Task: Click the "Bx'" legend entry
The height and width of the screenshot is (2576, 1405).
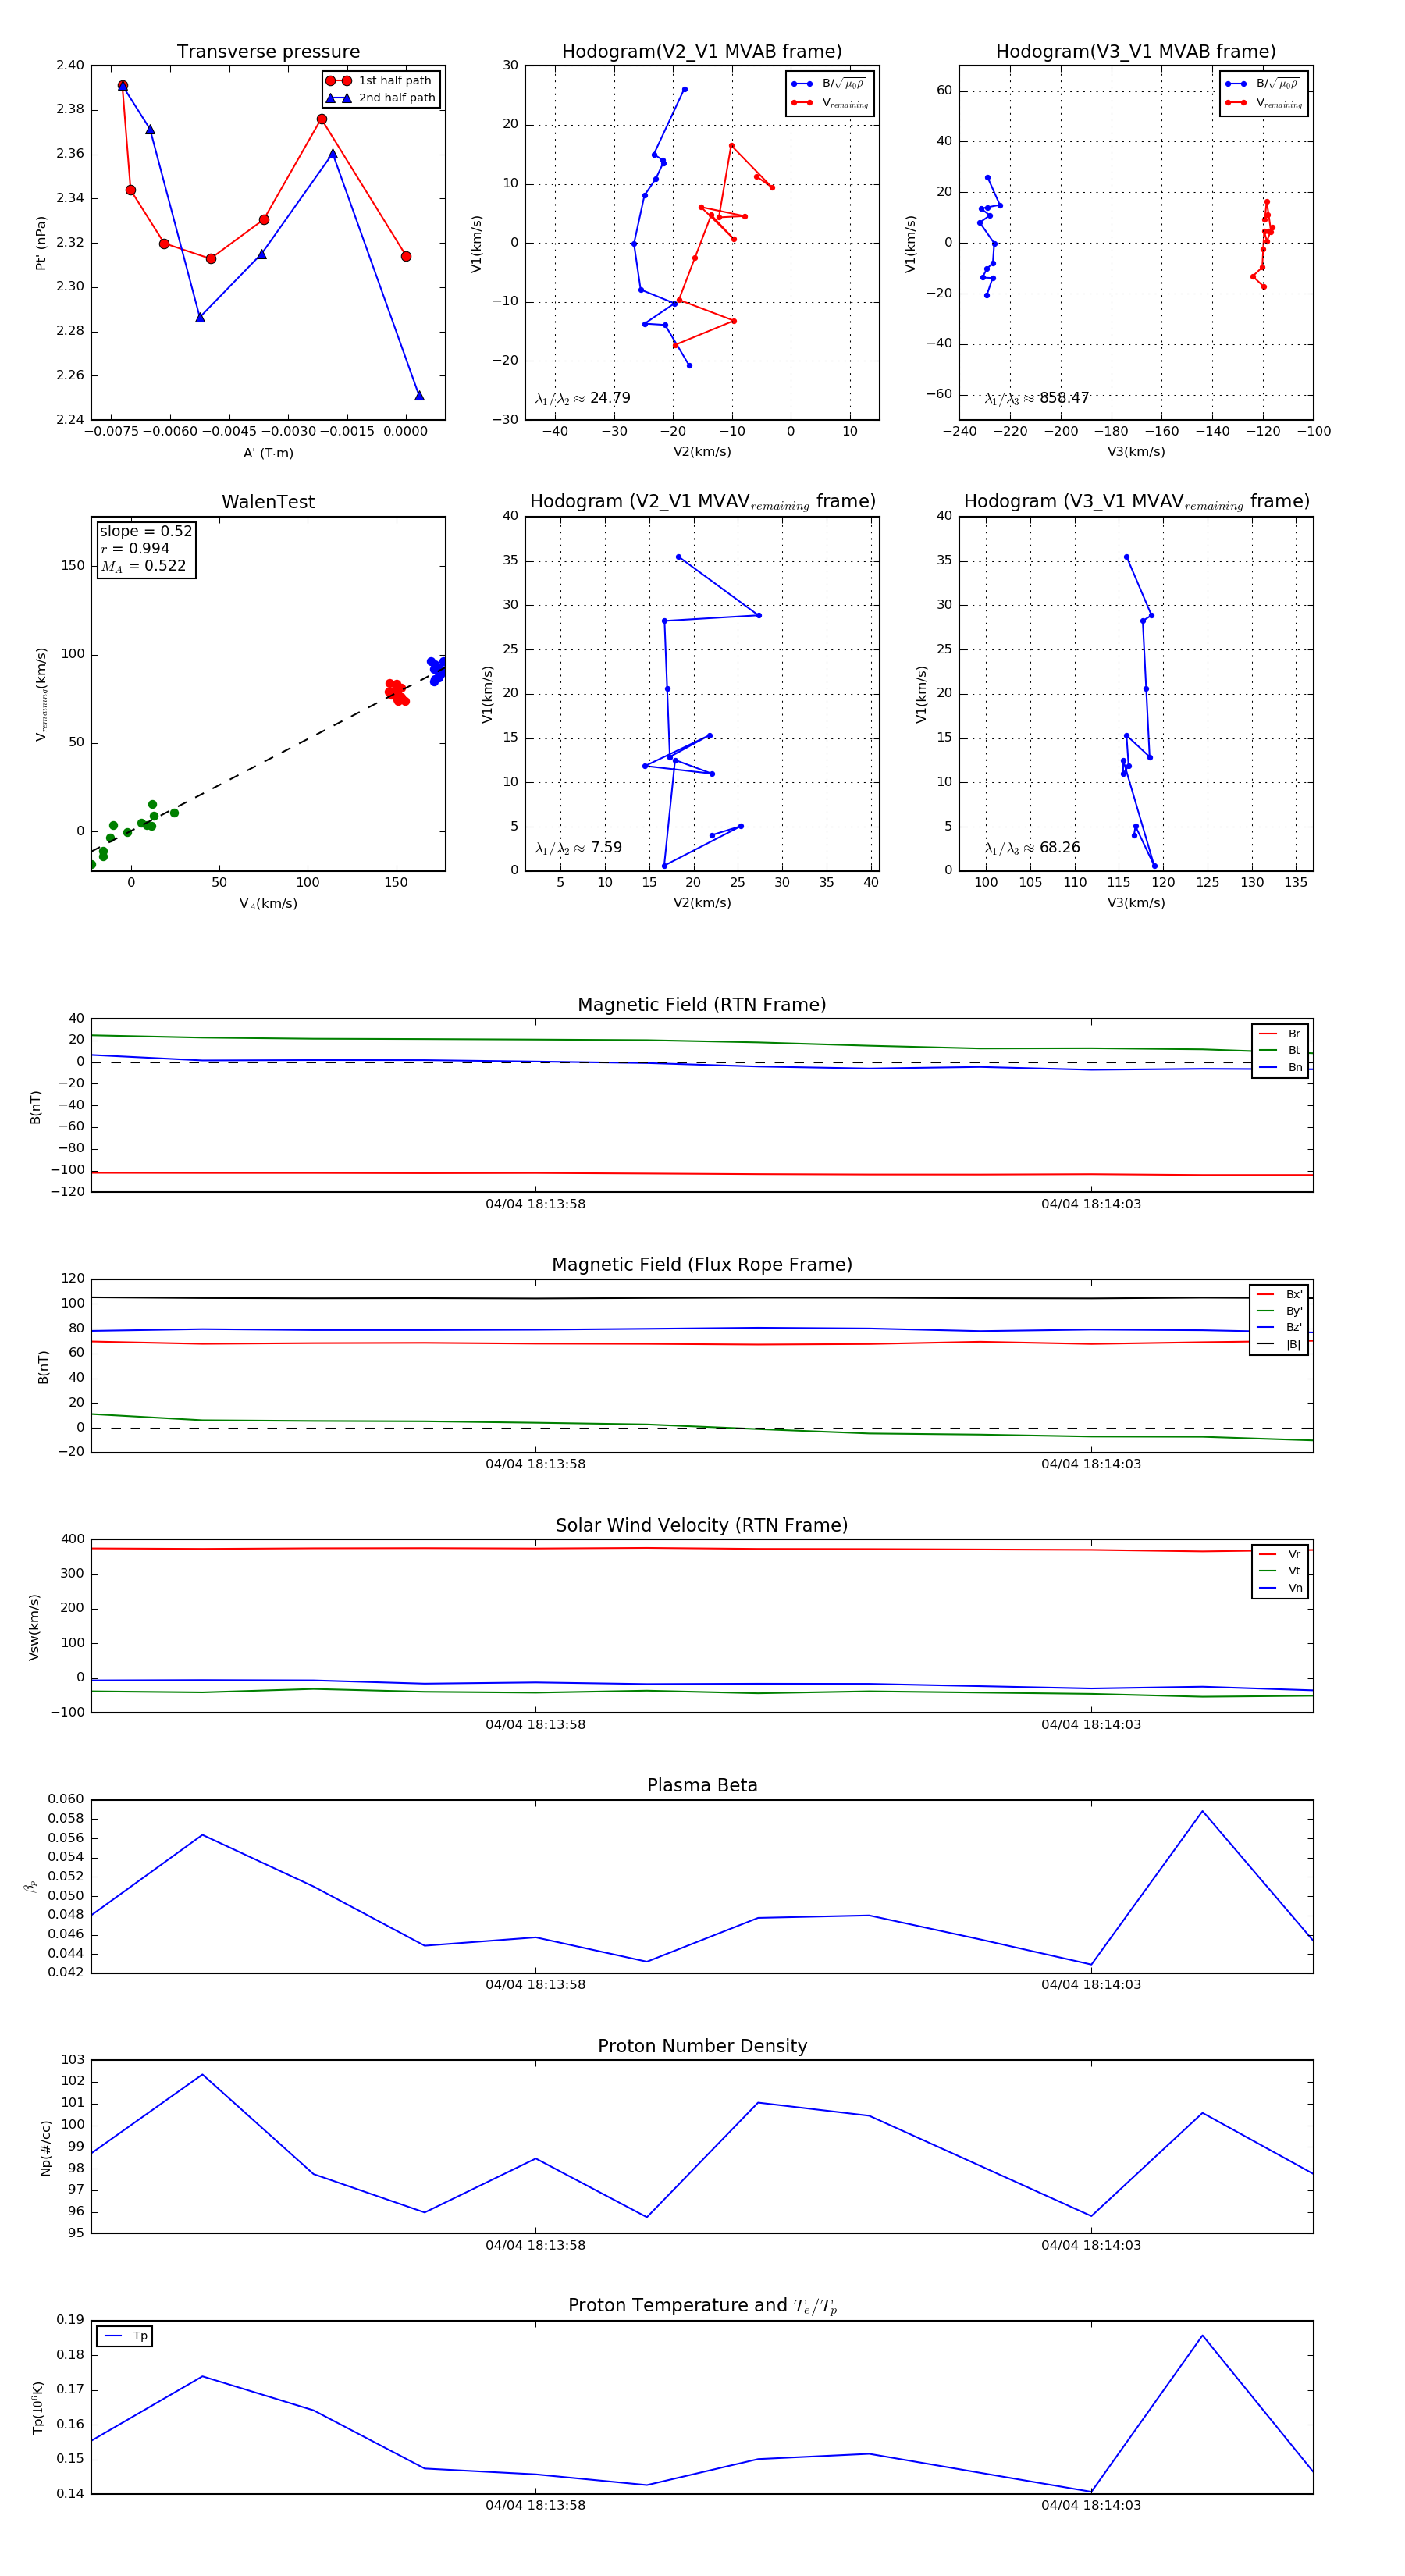Action: pyautogui.click(x=1280, y=1294)
